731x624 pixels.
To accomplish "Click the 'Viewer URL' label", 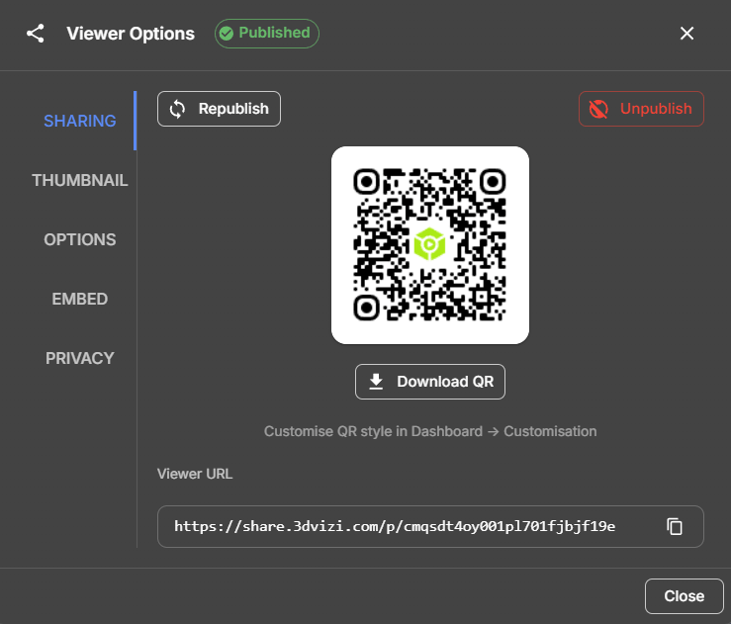I will point(195,474).
